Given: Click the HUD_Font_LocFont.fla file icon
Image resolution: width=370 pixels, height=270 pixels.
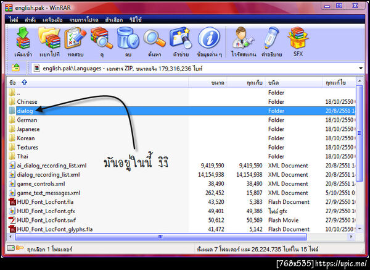Looking at the screenshot, I should click(12, 201).
